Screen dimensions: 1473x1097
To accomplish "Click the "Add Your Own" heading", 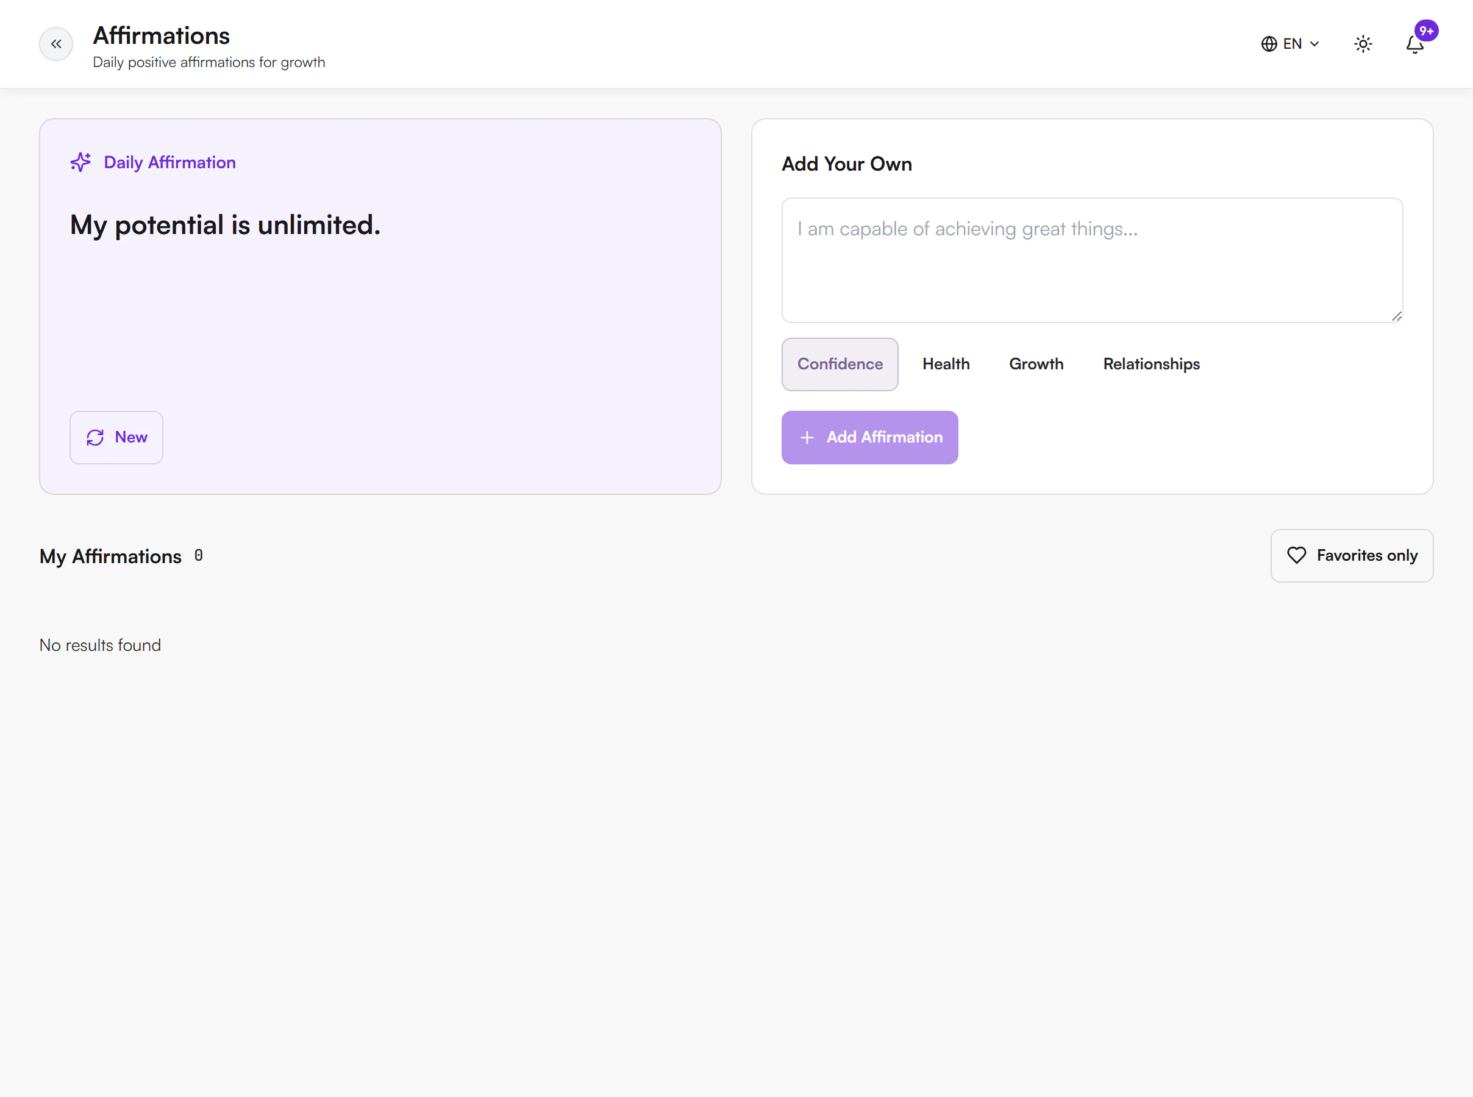I will pos(847,163).
